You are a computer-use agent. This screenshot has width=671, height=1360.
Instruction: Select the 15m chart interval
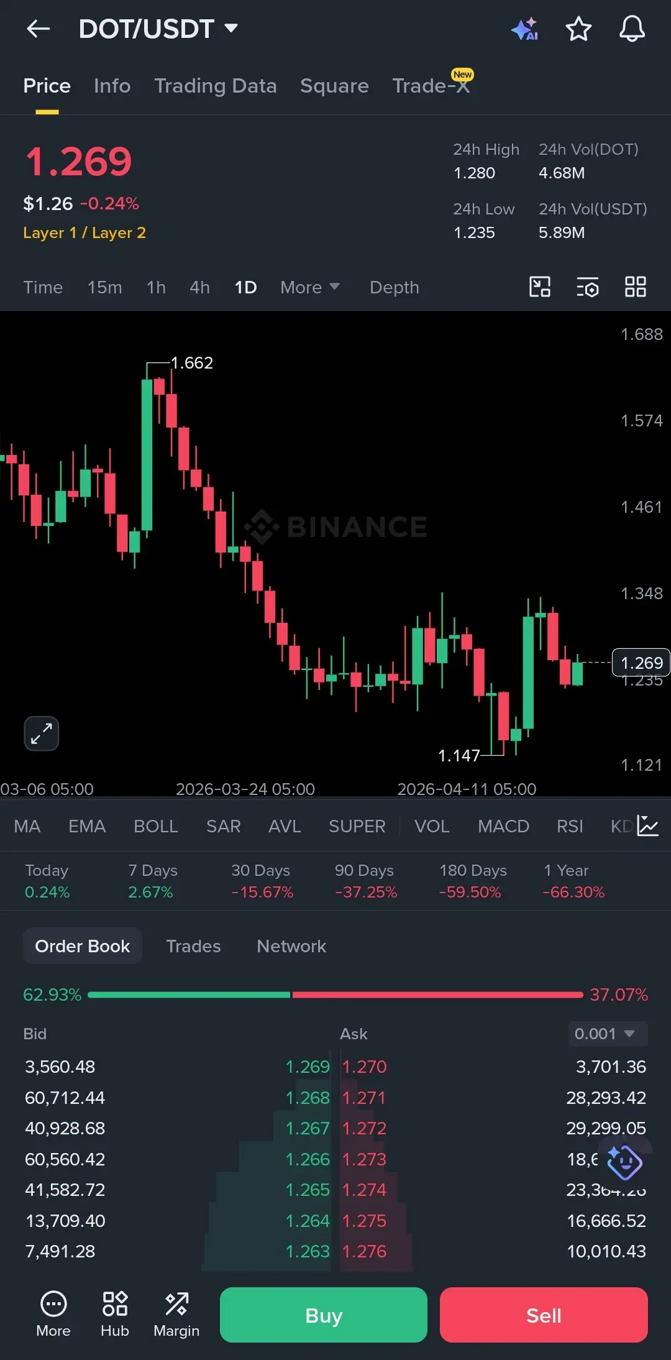pyautogui.click(x=104, y=287)
